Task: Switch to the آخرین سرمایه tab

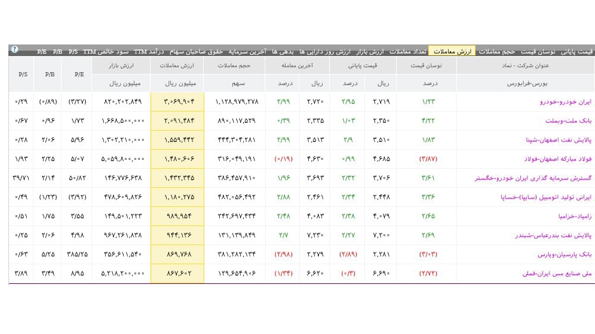Action: point(247,51)
